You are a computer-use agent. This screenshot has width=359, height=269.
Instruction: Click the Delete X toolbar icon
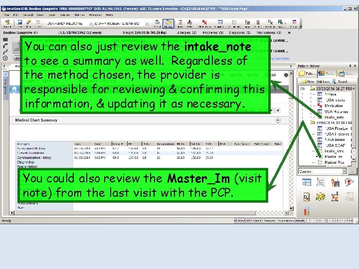(38, 23)
